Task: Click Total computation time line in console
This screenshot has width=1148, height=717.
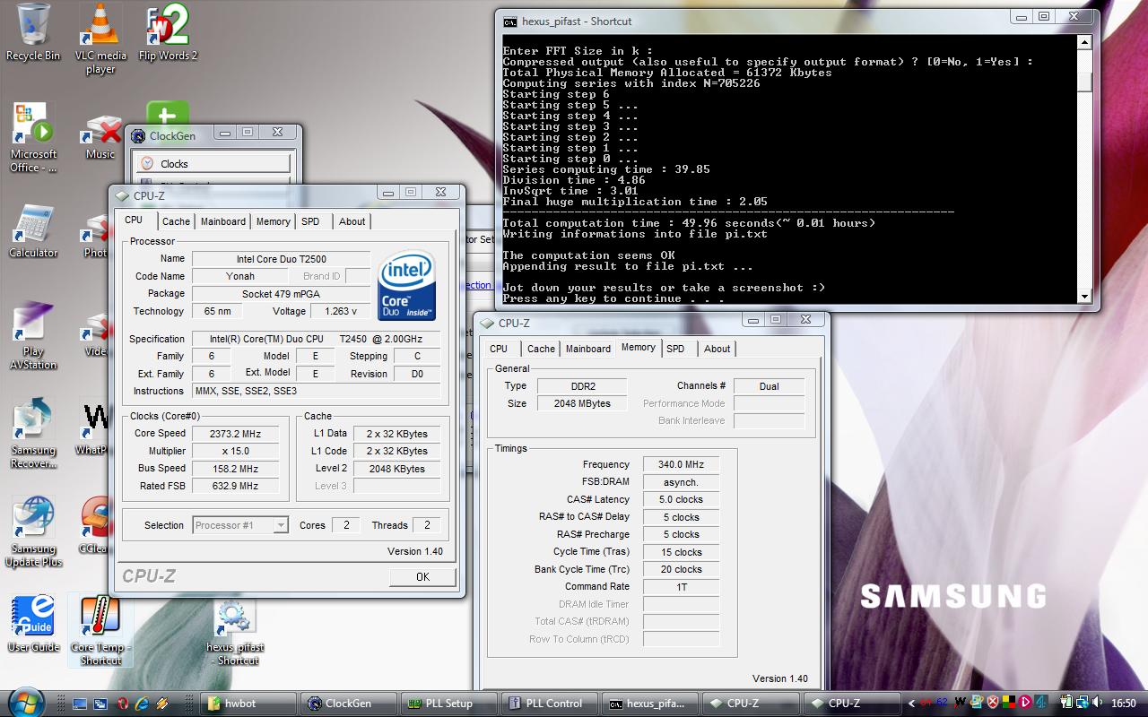Action: pyautogui.click(x=689, y=223)
